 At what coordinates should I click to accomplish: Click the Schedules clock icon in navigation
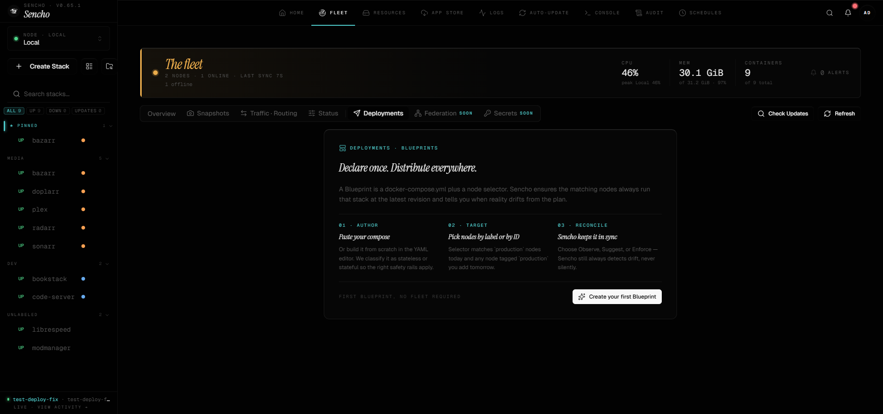pyautogui.click(x=682, y=13)
